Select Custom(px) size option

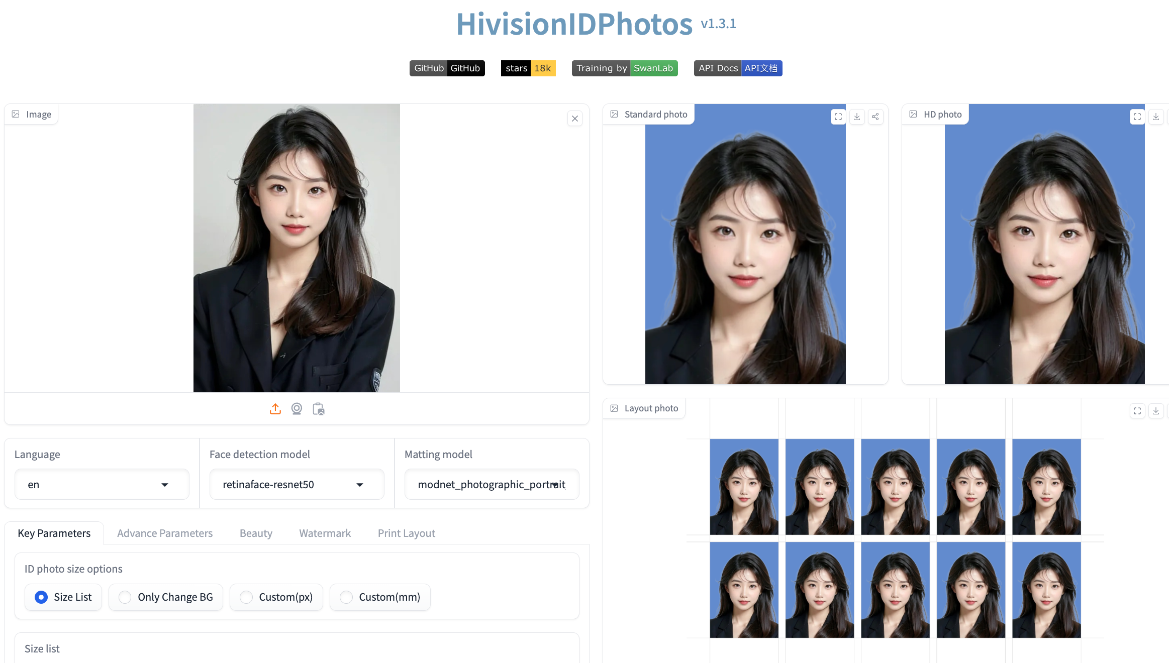pyautogui.click(x=276, y=597)
